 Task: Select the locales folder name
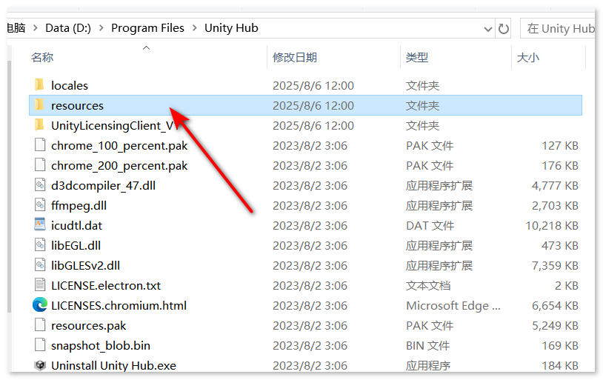[70, 85]
